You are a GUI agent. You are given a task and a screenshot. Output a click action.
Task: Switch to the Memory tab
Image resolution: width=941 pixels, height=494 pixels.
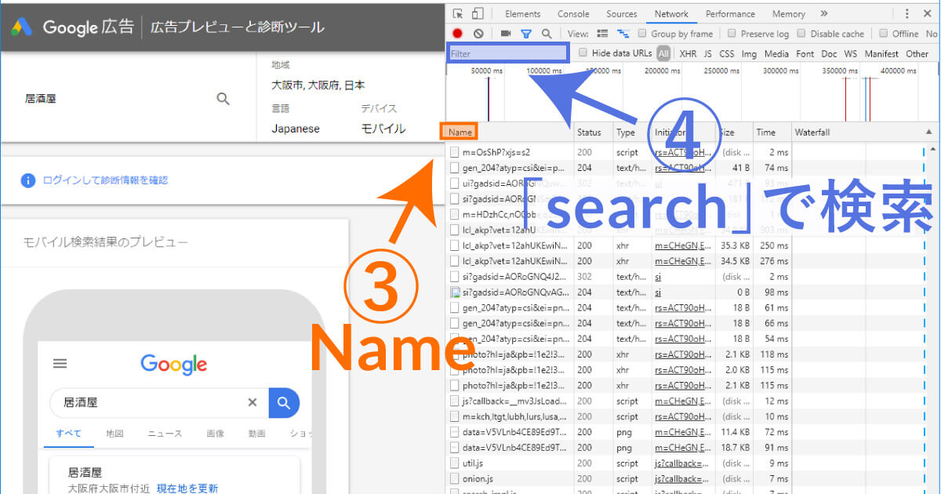pos(789,14)
